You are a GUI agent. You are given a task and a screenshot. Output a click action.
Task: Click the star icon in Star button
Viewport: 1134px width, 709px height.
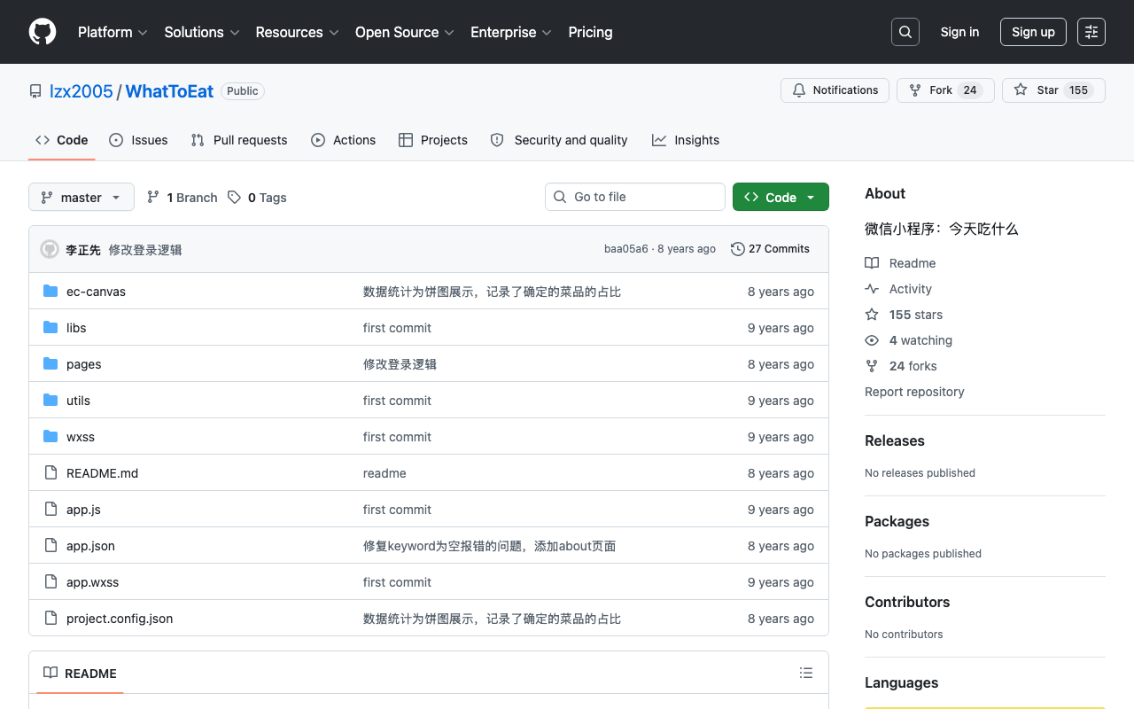pyautogui.click(x=1021, y=90)
